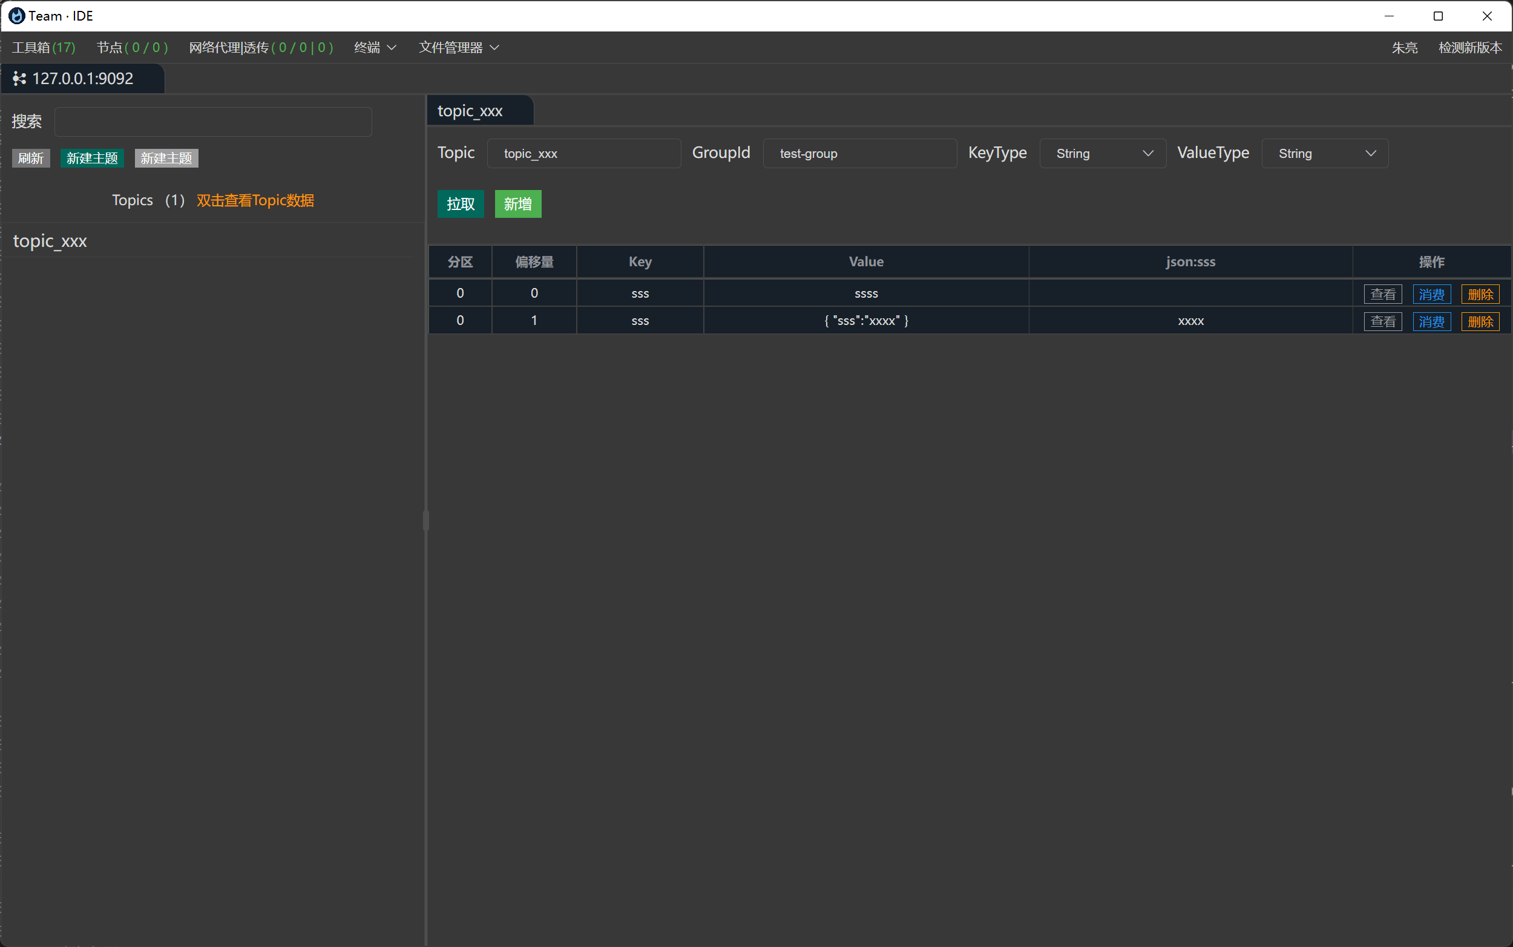Select the topic_xxx entry in the sidebar

[x=50, y=240]
